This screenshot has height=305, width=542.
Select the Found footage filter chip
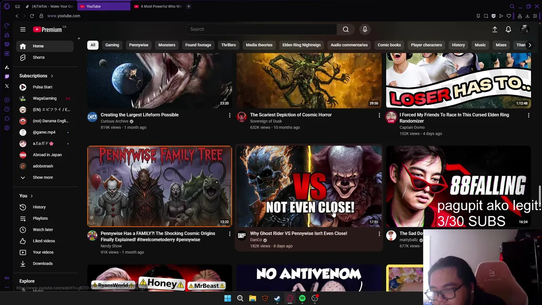pyautogui.click(x=198, y=45)
